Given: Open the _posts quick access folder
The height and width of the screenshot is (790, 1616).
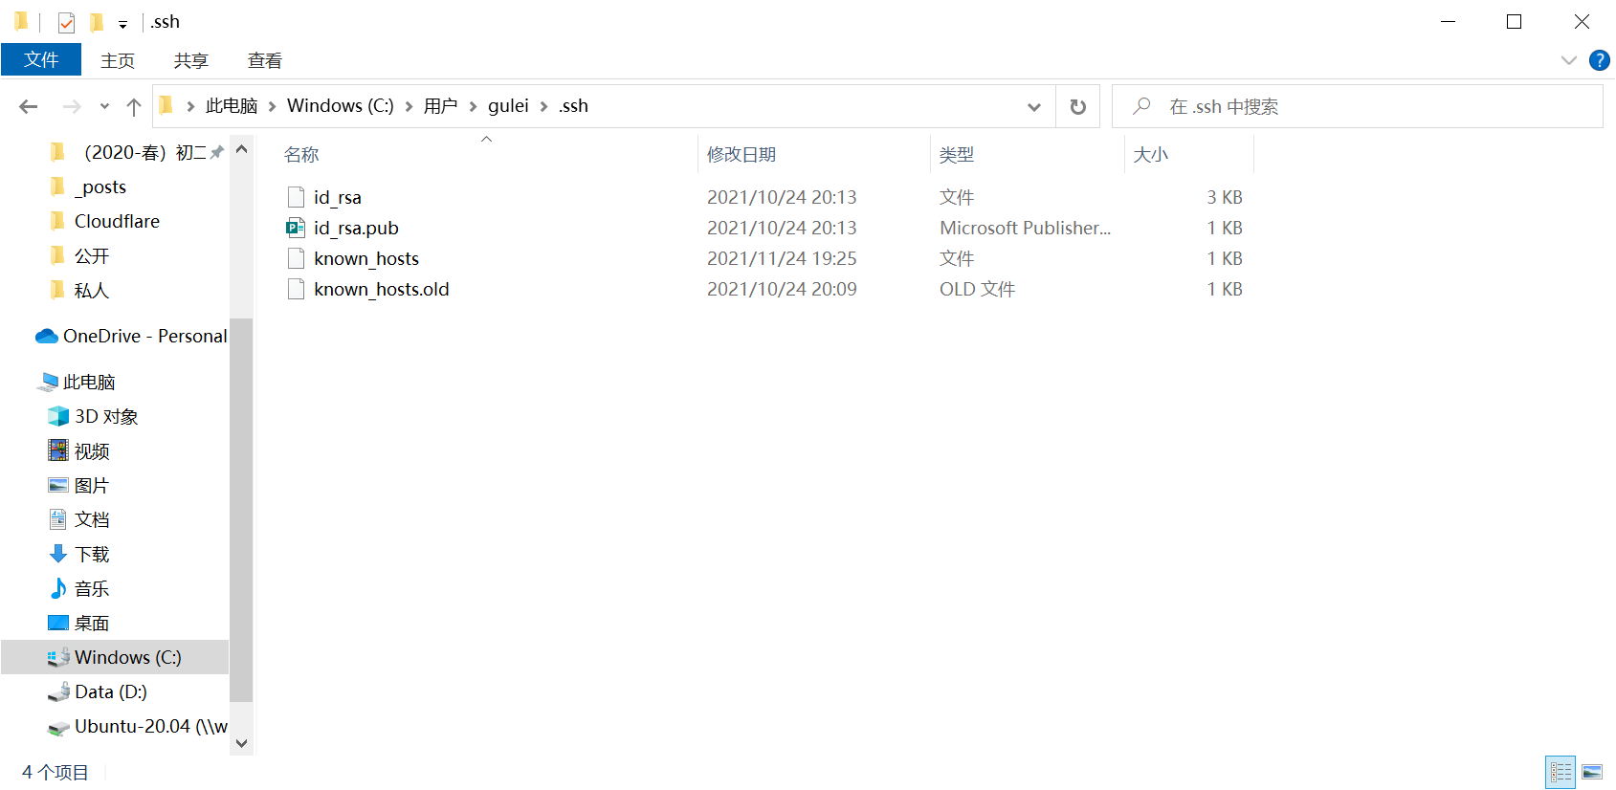Looking at the screenshot, I should (x=100, y=187).
